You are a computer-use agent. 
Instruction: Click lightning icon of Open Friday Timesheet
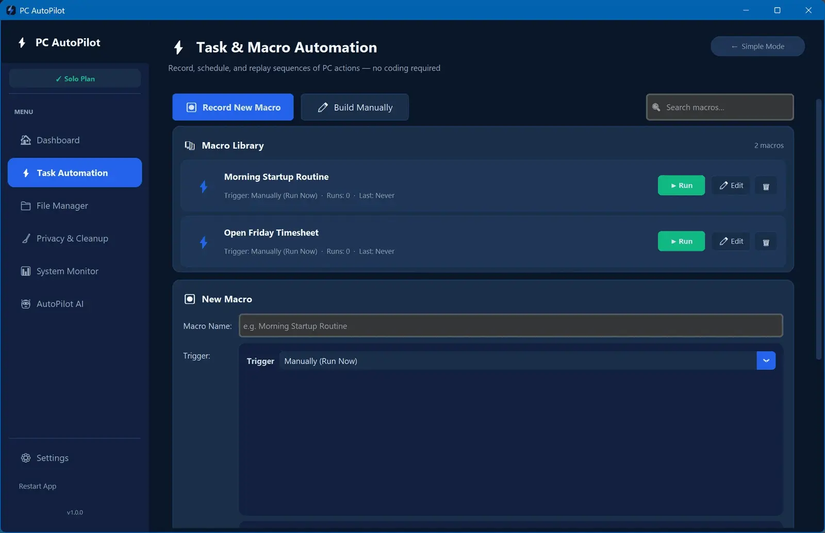[x=204, y=242]
